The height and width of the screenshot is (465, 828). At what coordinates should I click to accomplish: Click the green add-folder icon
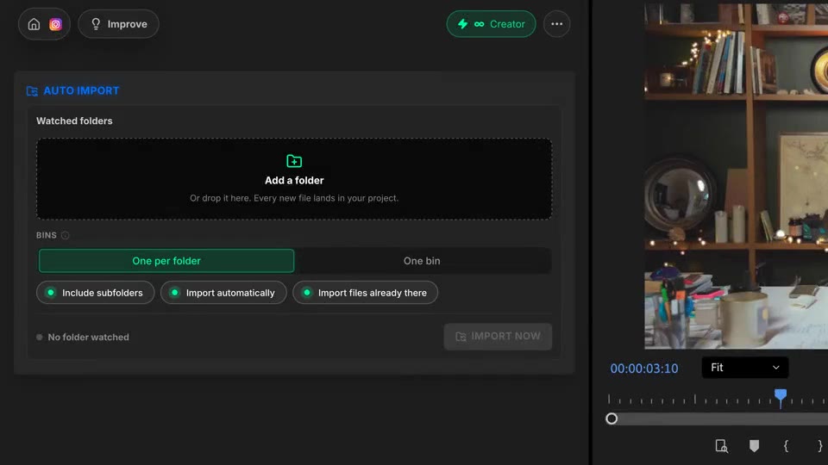pos(294,161)
